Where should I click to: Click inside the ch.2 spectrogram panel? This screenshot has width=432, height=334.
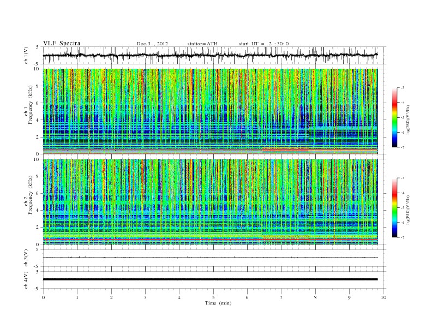click(x=210, y=202)
